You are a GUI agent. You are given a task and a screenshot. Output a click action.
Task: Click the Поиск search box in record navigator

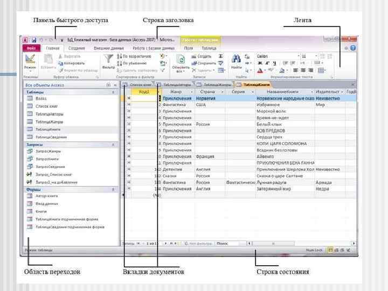pos(230,244)
